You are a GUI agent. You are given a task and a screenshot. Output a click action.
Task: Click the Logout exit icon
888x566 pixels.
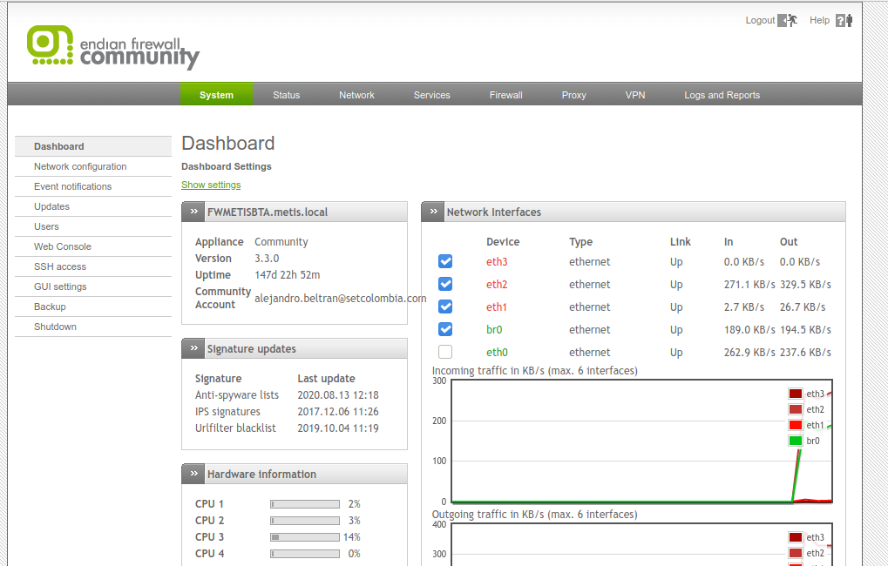(x=788, y=20)
